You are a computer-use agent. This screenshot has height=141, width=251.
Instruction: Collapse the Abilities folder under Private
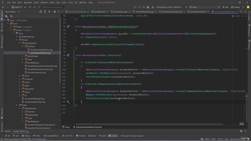[23, 46]
